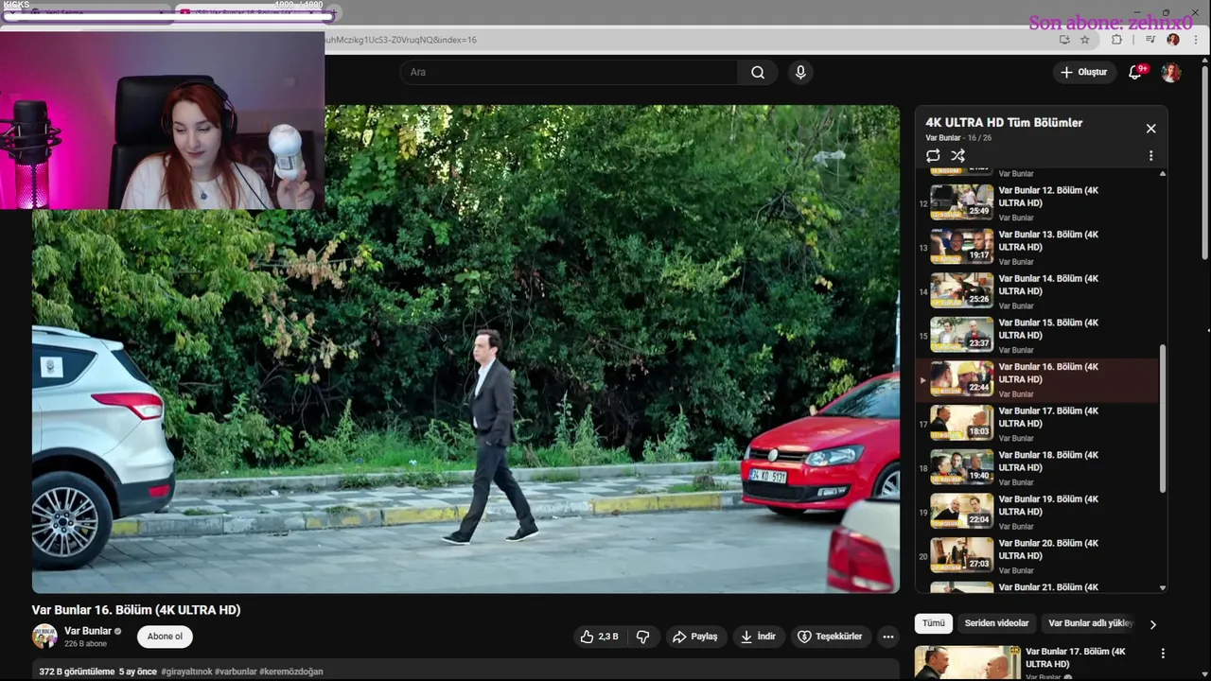Click the YouTube search magnifier button
1211x681 pixels.
[758, 73]
